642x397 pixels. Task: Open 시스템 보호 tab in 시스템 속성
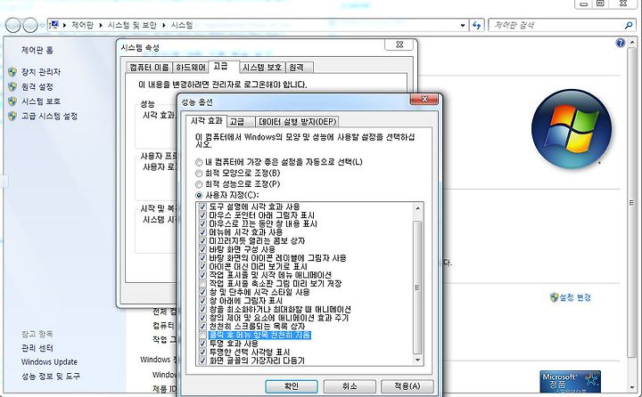click(262, 68)
